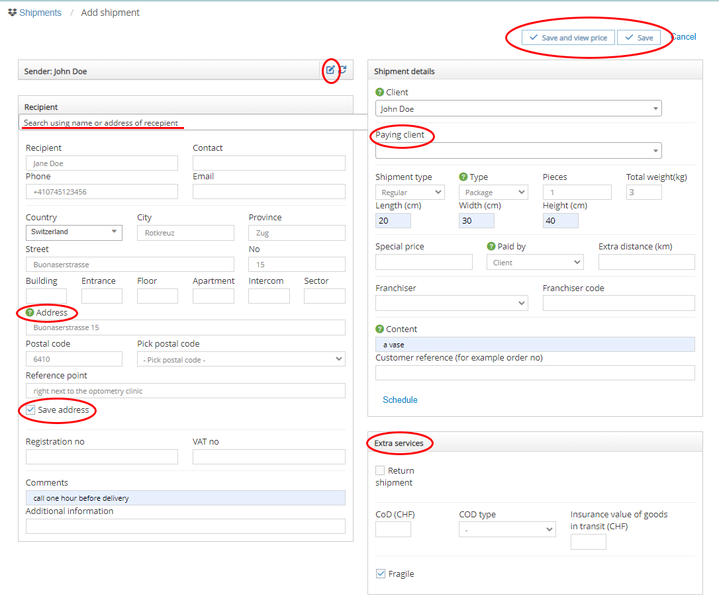The width and height of the screenshot is (719, 604).
Task: Click the City field showing Rotkreuz
Action: 185,233
